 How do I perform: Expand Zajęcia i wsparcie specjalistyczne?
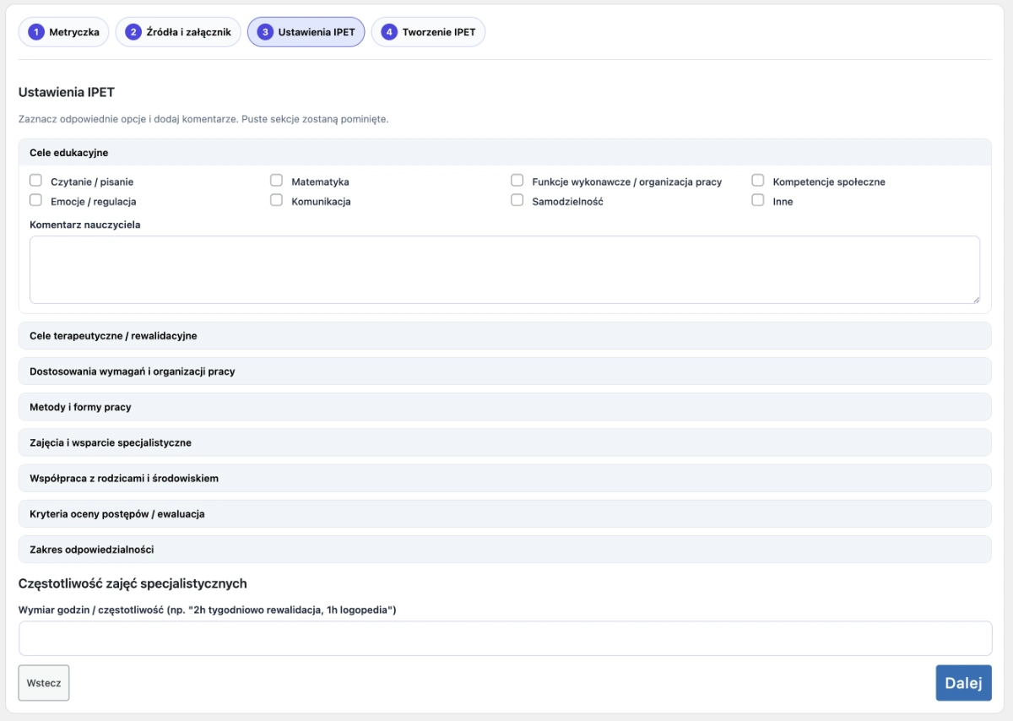tap(504, 442)
